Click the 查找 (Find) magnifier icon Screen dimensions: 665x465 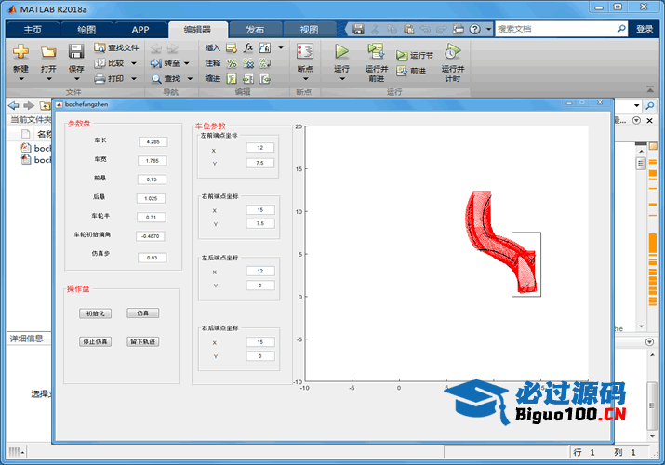click(x=156, y=79)
